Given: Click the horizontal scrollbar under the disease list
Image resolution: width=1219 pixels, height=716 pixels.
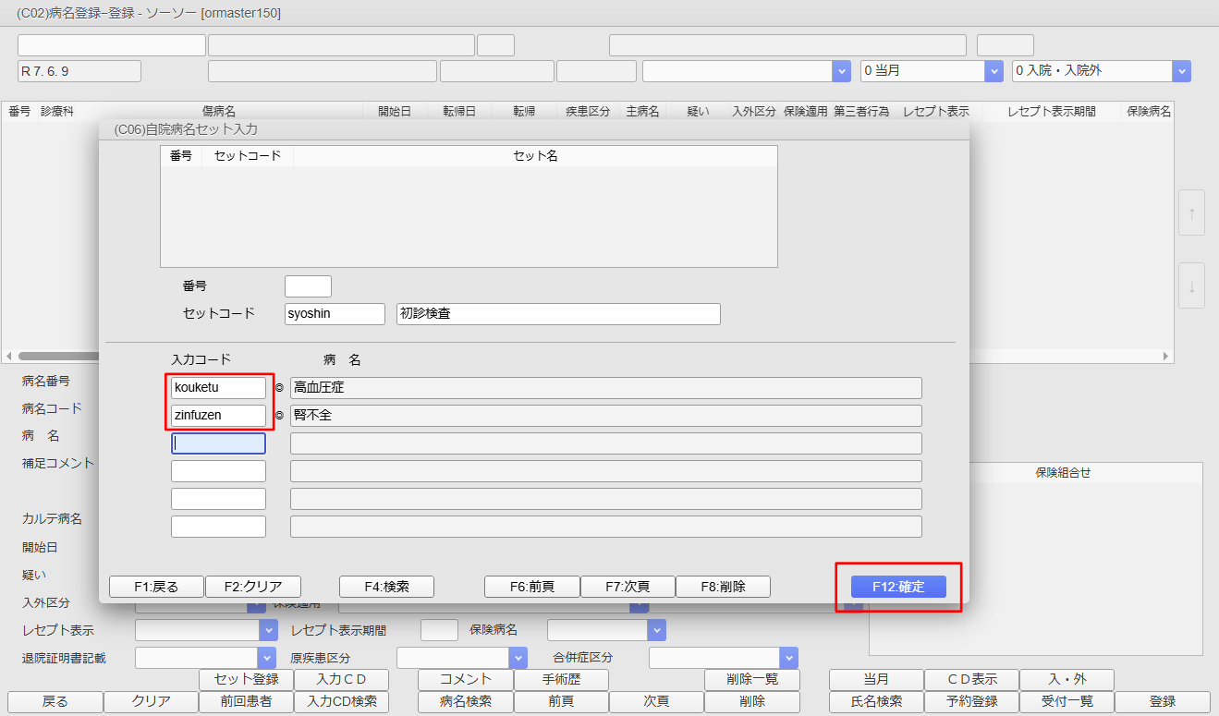Looking at the screenshot, I should (x=55, y=356).
